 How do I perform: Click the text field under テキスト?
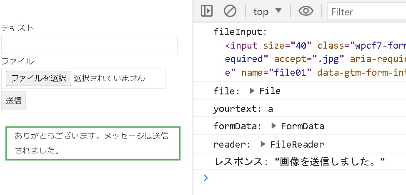(89, 44)
